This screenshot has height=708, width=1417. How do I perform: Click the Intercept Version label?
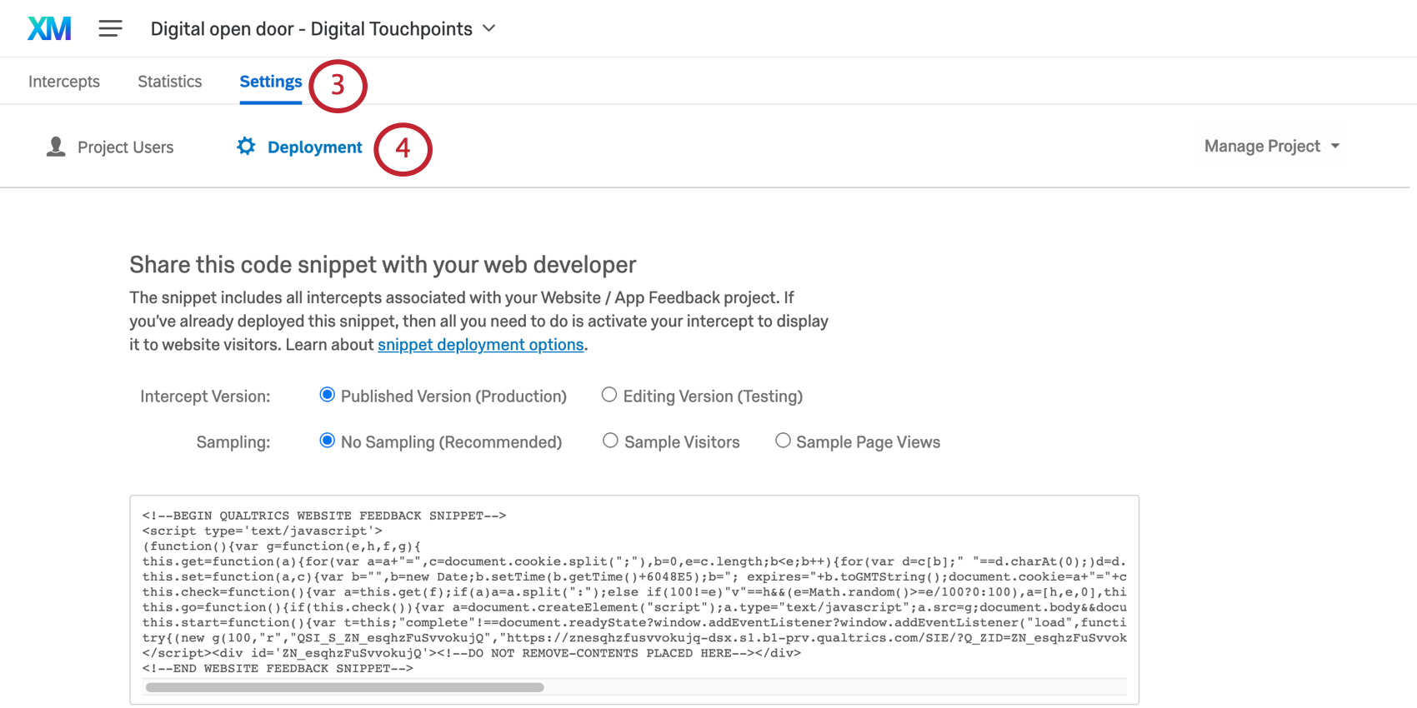[205, 396]
